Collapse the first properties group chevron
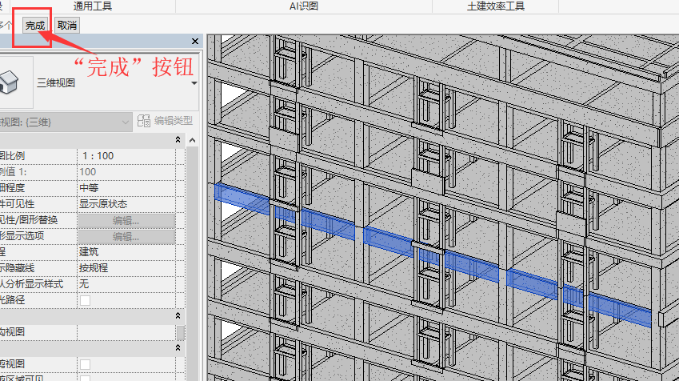The height and width of the screenshot is (381, 679). [x=178, y=139]
